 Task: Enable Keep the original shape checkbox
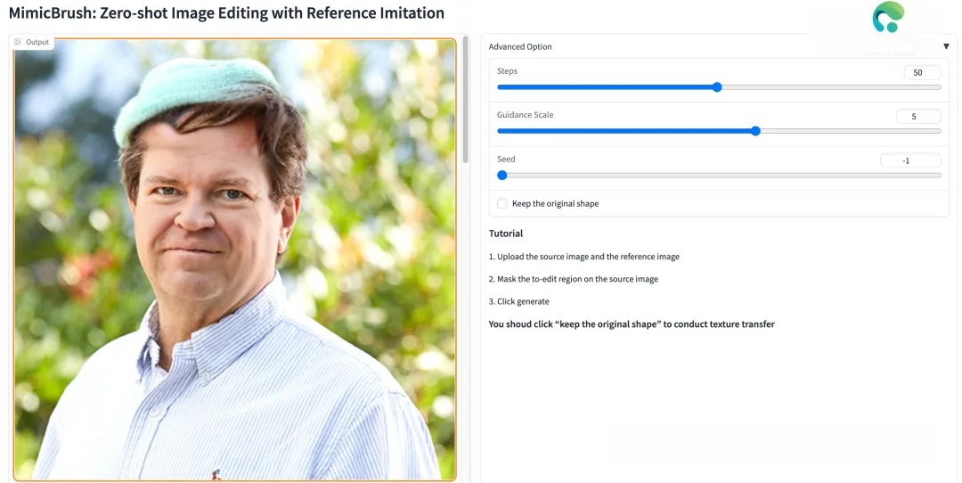(502, 203)
